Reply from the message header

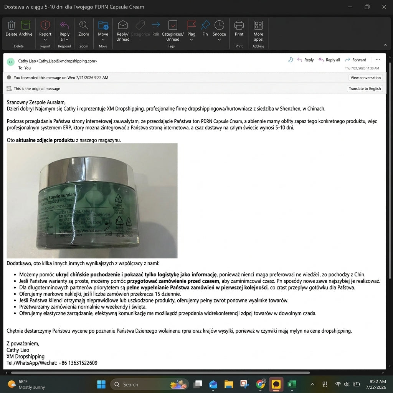coord(305,60)
